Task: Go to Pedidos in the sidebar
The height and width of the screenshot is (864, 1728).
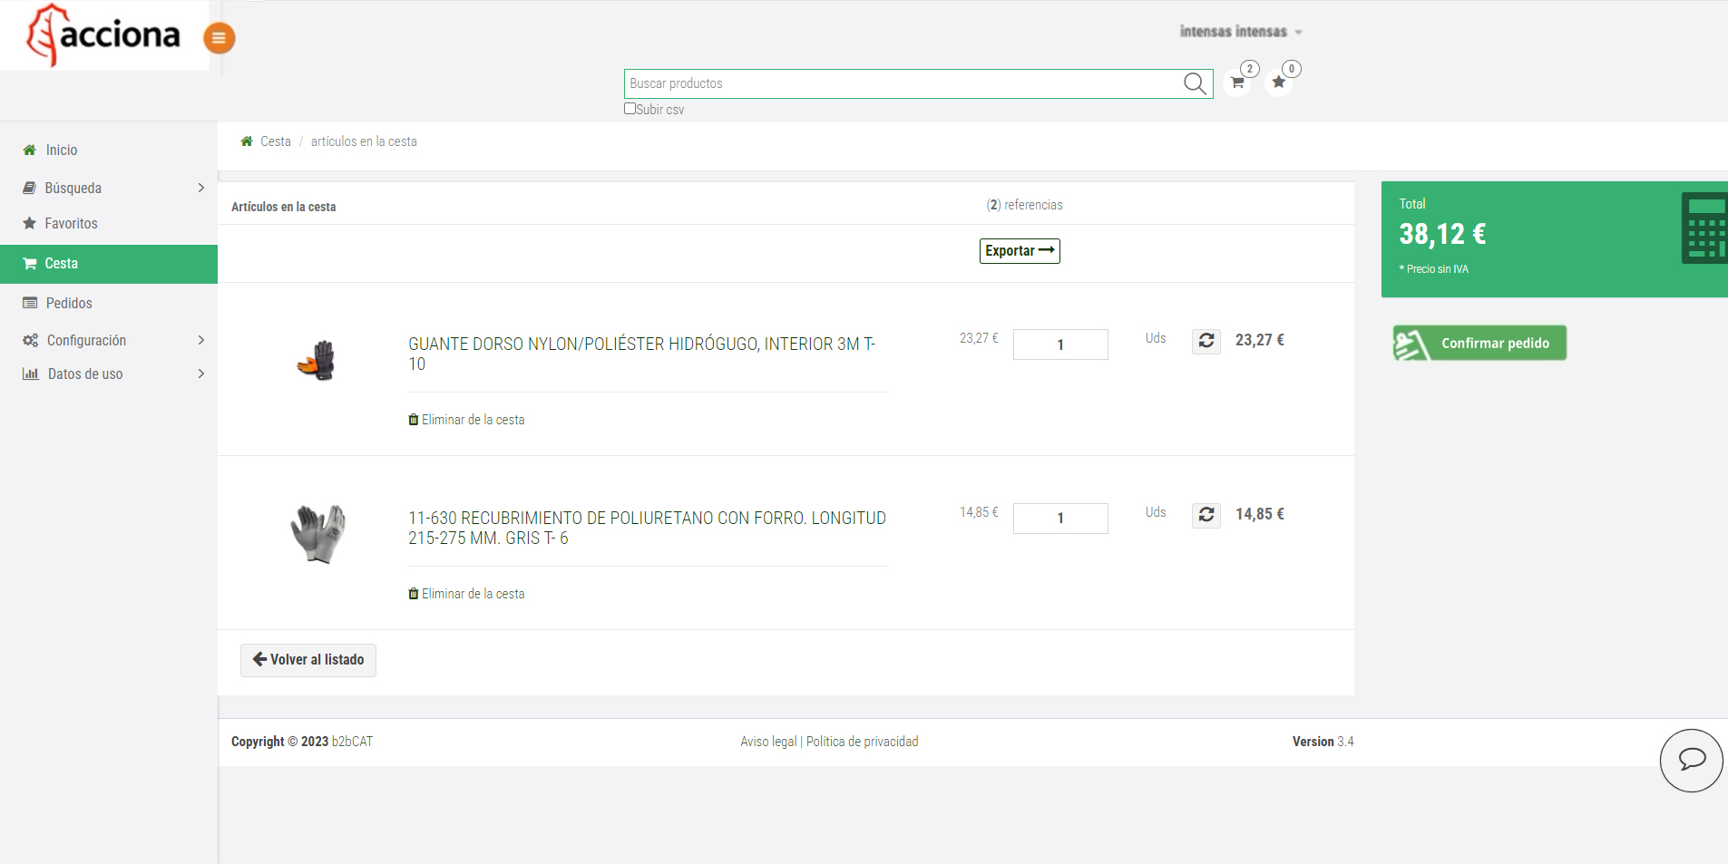Action: [69, 303]
